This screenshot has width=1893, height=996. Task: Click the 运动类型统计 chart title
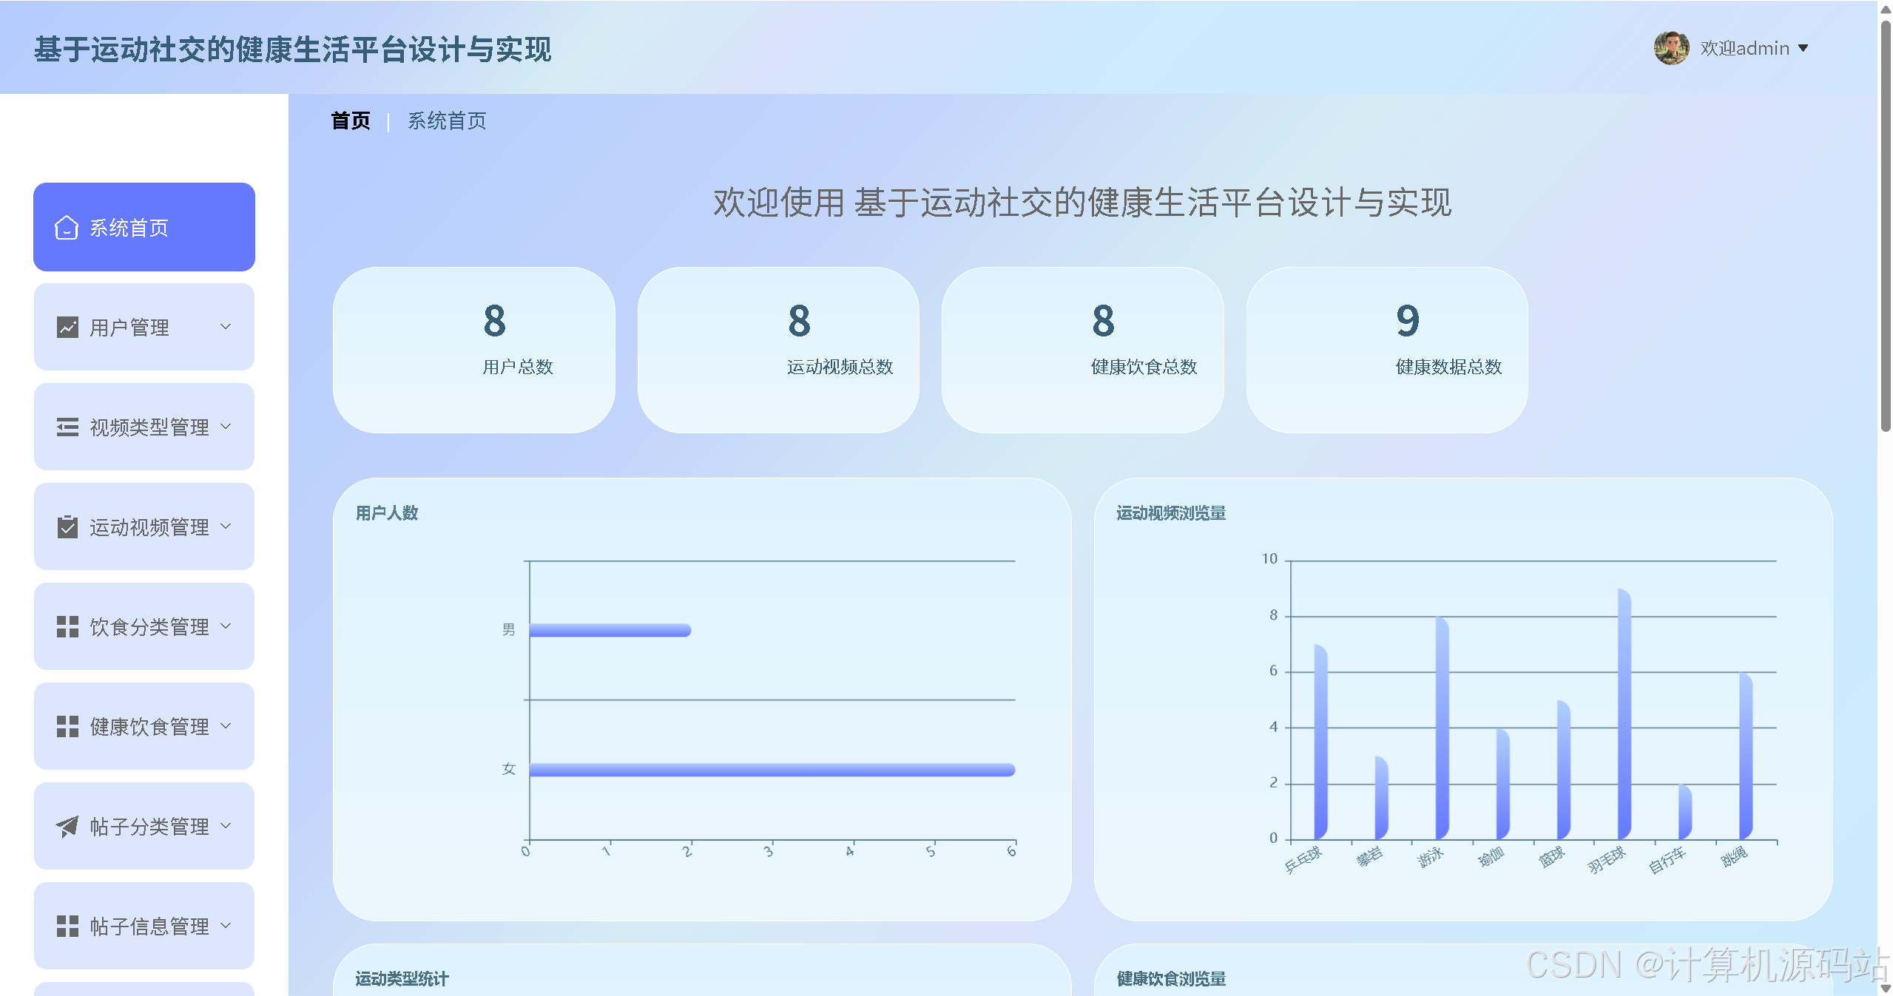pyautogui.click(x=402, y=979)
